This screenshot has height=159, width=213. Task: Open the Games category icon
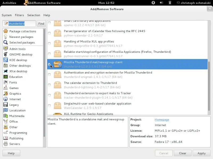click(x=6, y=88)
